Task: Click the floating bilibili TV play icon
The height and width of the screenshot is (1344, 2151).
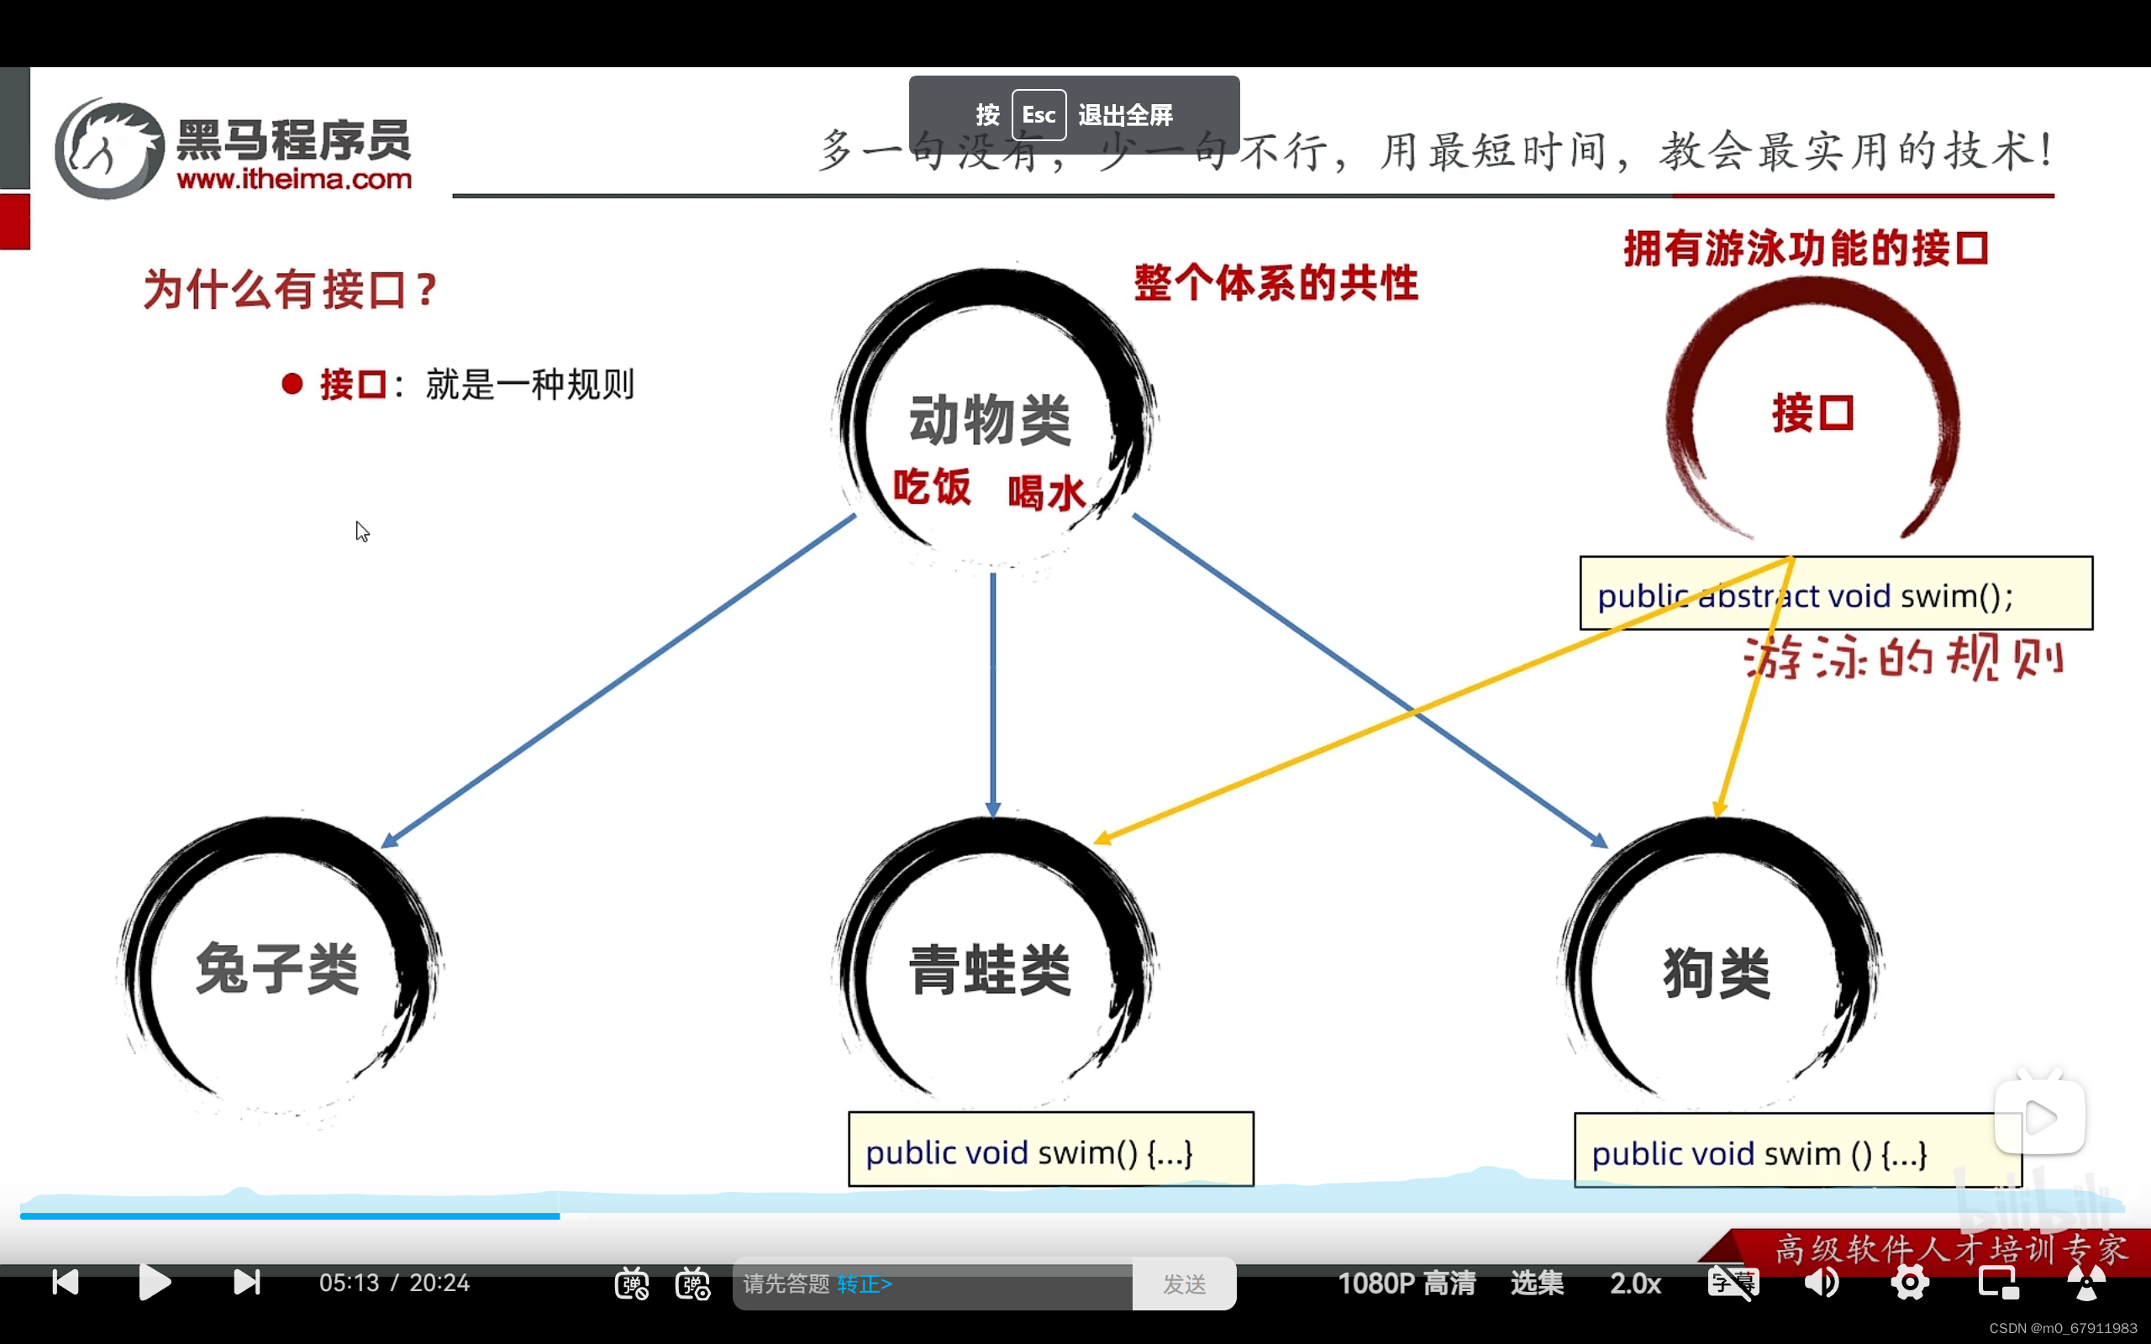Action: point(2040,1118)
